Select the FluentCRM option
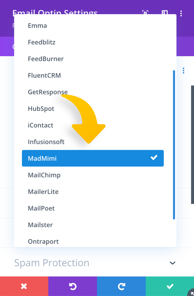This screenshot has width=194, height=296. pyautogui.click(x=44, y=76)
